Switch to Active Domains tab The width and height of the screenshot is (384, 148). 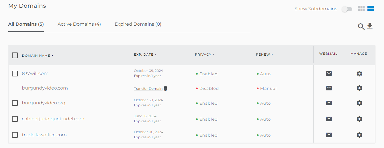tap(79, 24)
